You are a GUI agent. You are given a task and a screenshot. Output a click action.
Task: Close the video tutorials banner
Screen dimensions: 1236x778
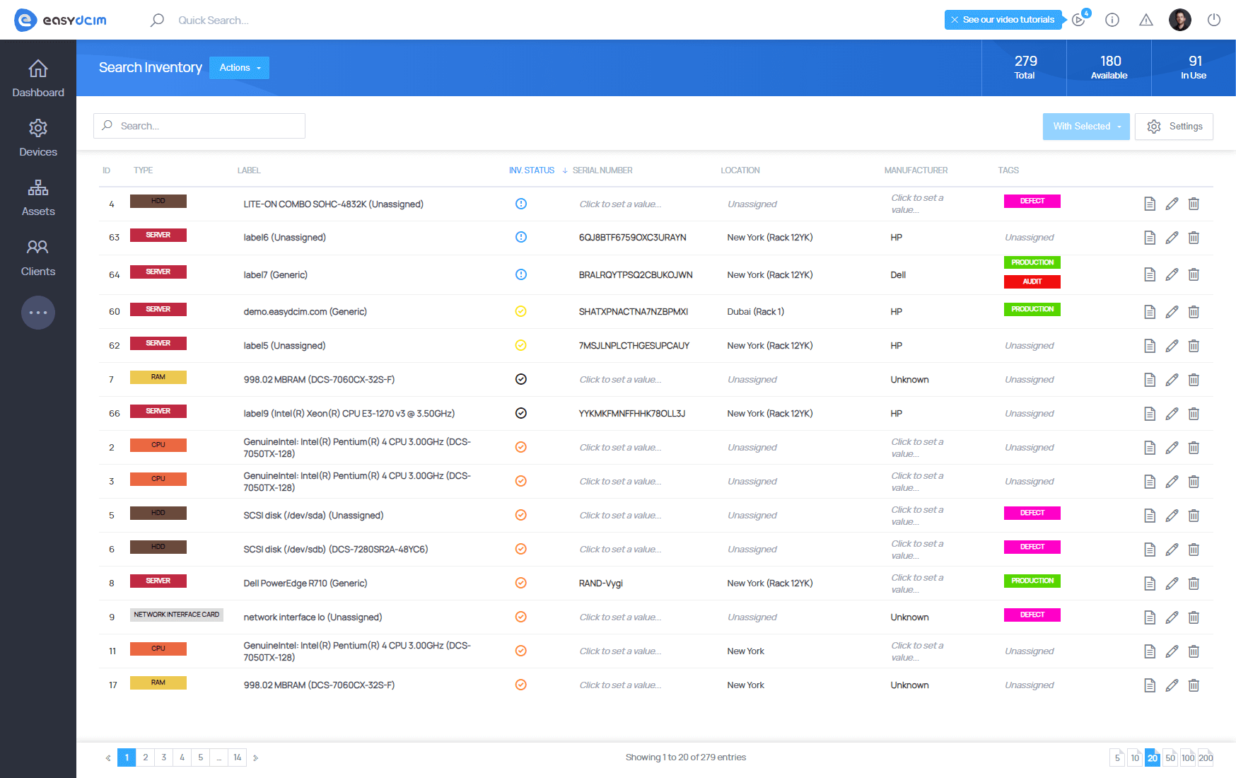click(955, 20)
